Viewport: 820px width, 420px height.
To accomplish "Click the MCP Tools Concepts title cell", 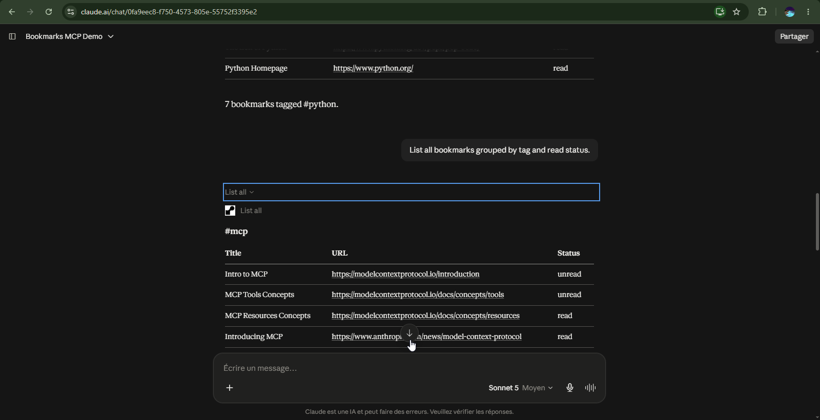I will (x=259, y=295).
